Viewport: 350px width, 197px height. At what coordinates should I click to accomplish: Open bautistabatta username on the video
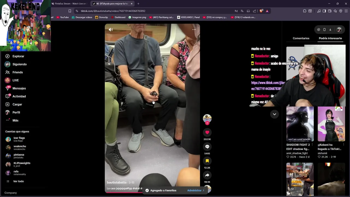point(117,182)
